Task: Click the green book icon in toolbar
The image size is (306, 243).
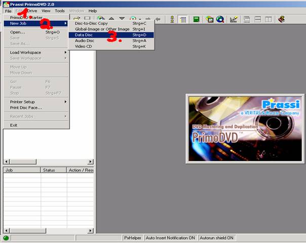Action: (196, 19)
